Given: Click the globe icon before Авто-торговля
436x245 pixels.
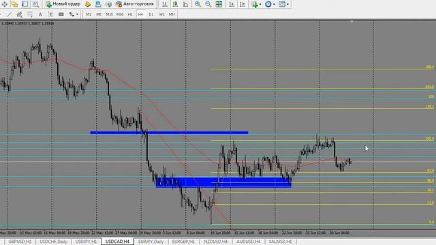Looking at the screenshot, I should (108, 4).
